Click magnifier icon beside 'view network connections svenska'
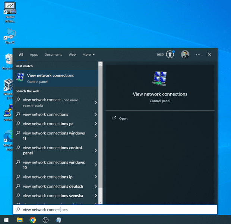Image resolution: width=231 pixels, height=224 pixels. [18, 195]
